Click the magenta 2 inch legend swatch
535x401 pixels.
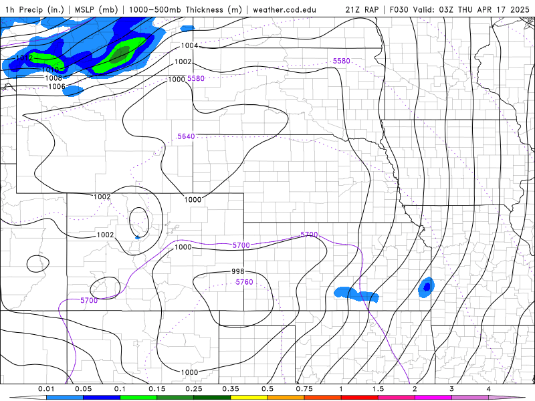click(x=433, y=398)
